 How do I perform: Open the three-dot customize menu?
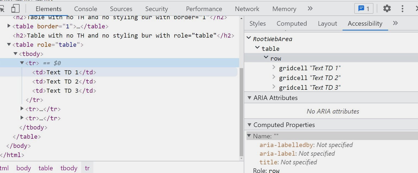[403, 9]
